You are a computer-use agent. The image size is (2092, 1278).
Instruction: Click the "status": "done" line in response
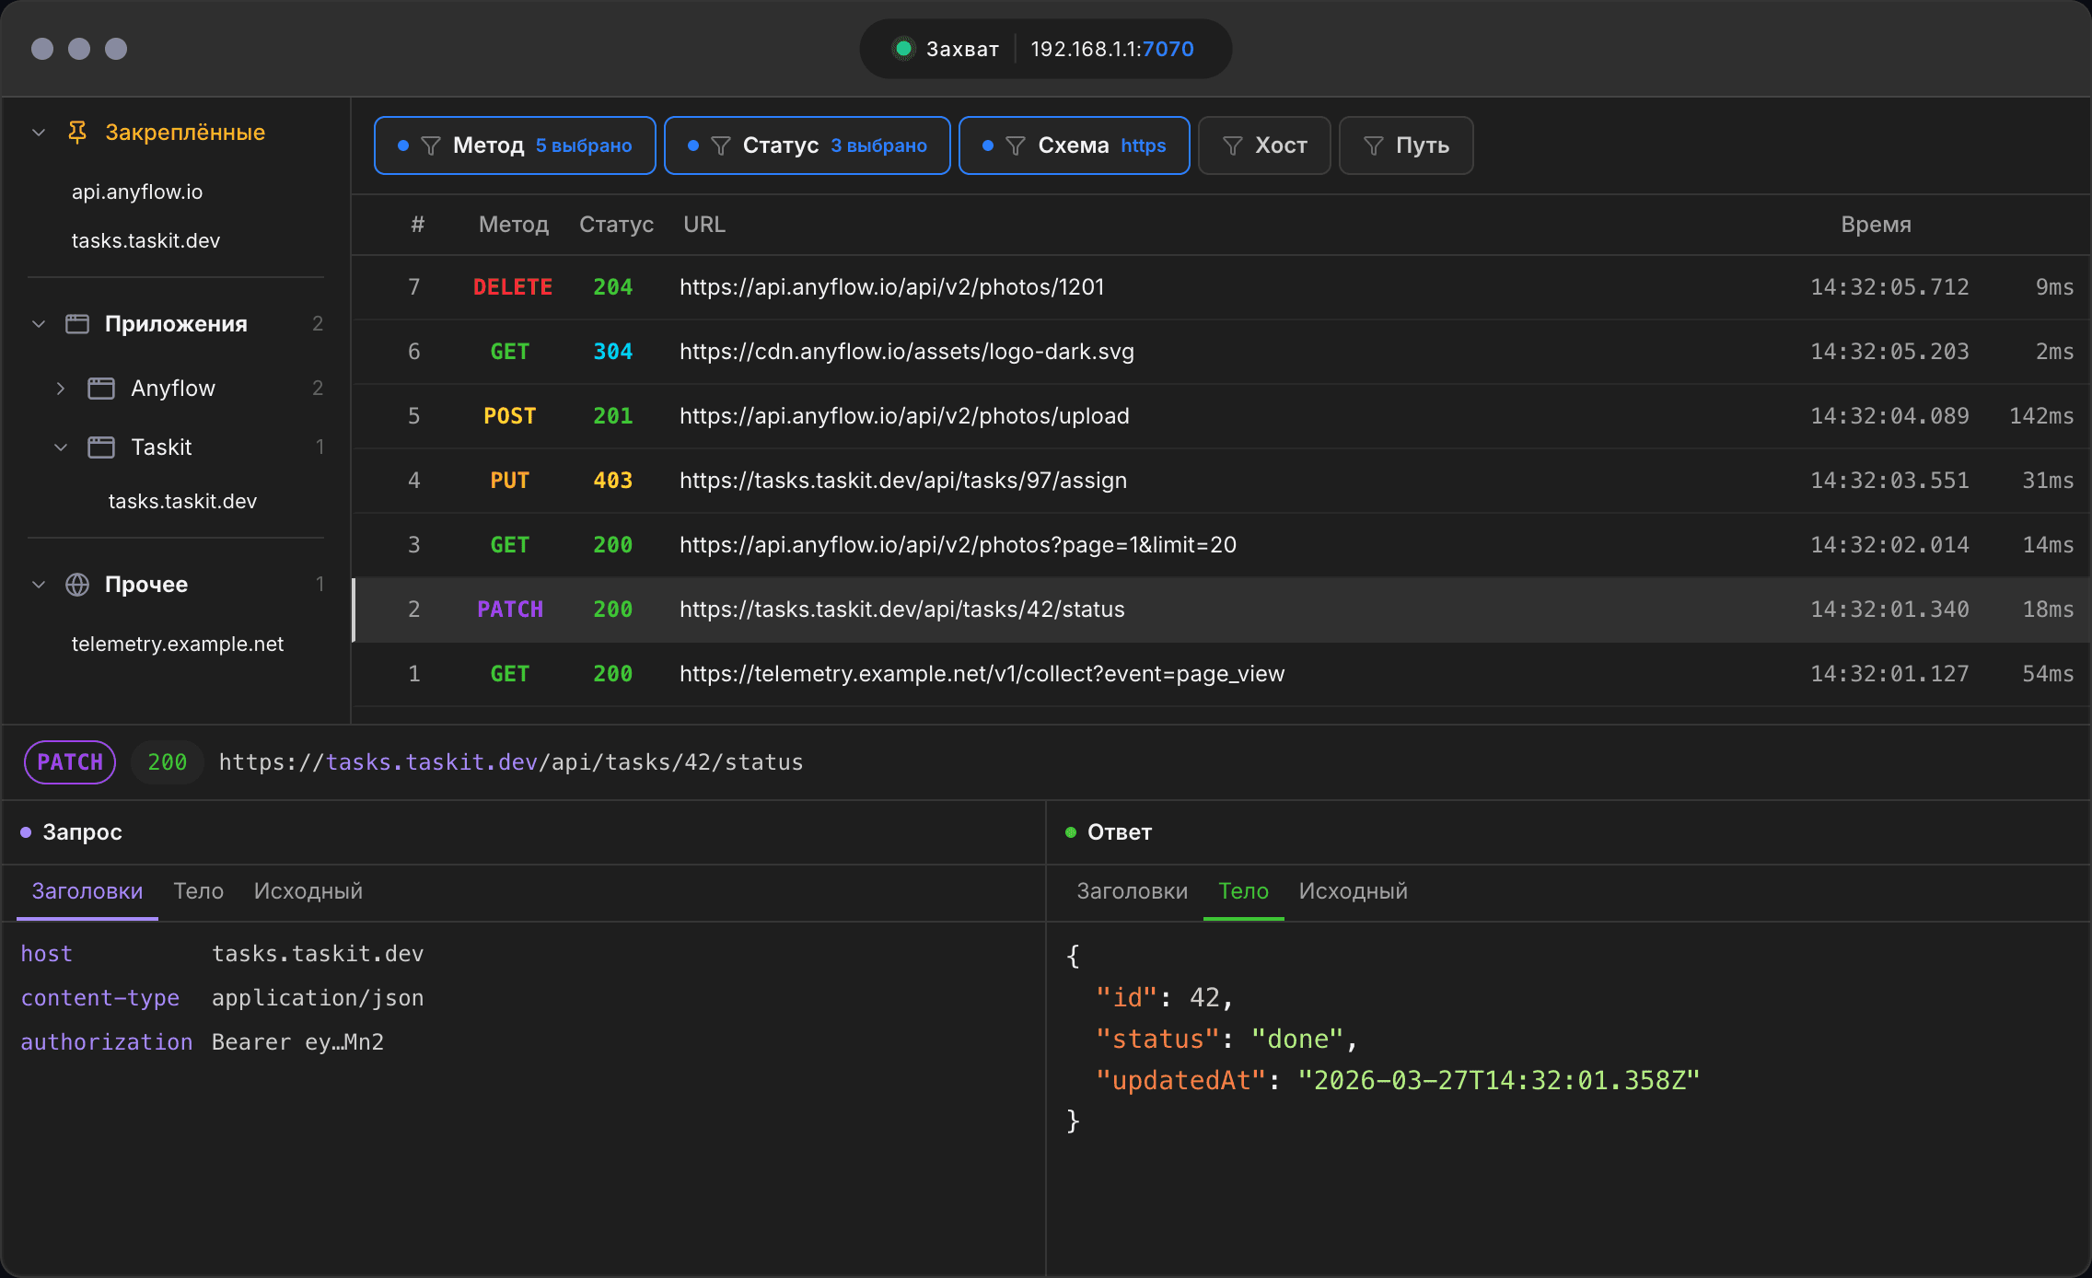pyautogui.click(x=1226, y=1040)
